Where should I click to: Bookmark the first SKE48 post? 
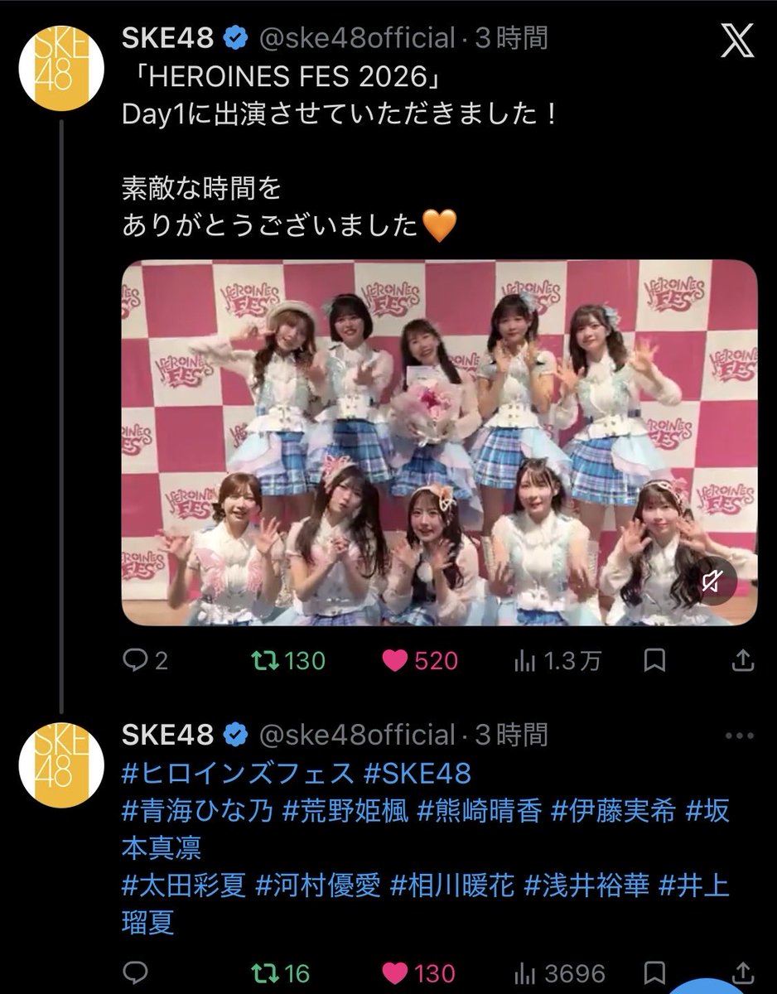(x=654, y=660)
